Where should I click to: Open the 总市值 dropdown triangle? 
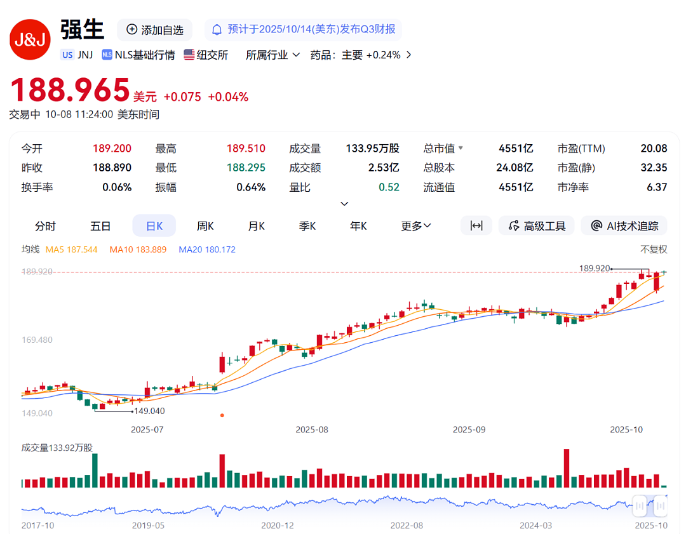click(461, 148)
